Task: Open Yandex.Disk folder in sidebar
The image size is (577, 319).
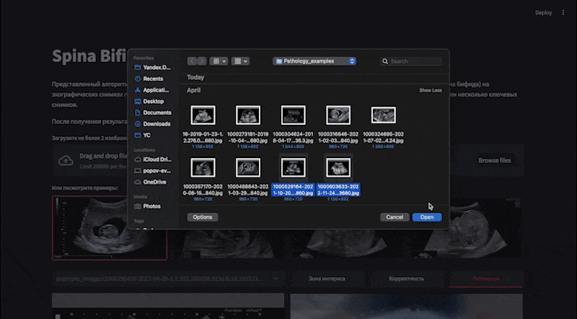Action: 152,67
